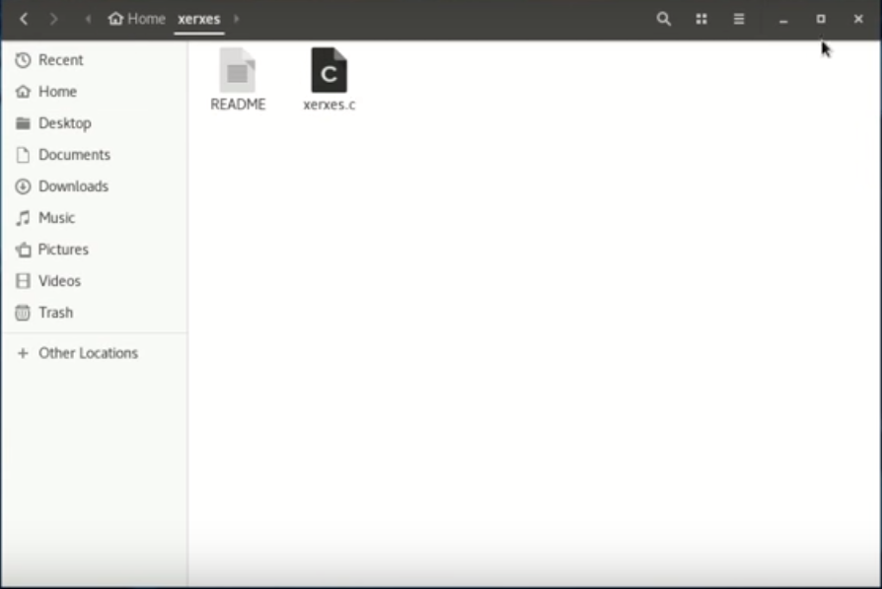Toggle grid view icon in header

tap(701, 19)
